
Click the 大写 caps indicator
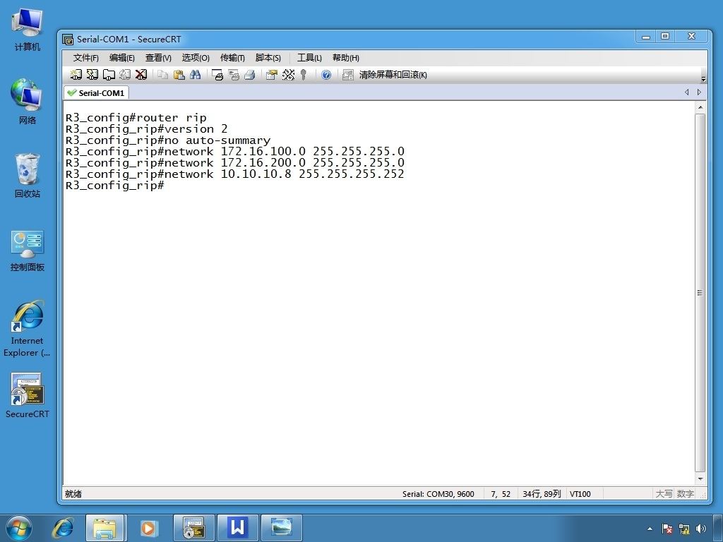(664, 493)
